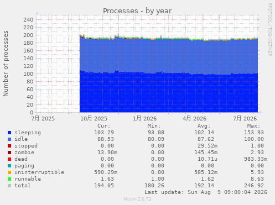Click runnable maximum value 8.63
The width and height of the screenshot is (275, 205).
[257, 179]
